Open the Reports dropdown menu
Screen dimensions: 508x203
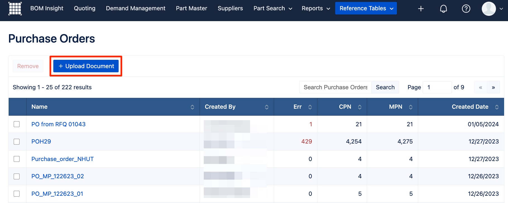click(316, 8)
